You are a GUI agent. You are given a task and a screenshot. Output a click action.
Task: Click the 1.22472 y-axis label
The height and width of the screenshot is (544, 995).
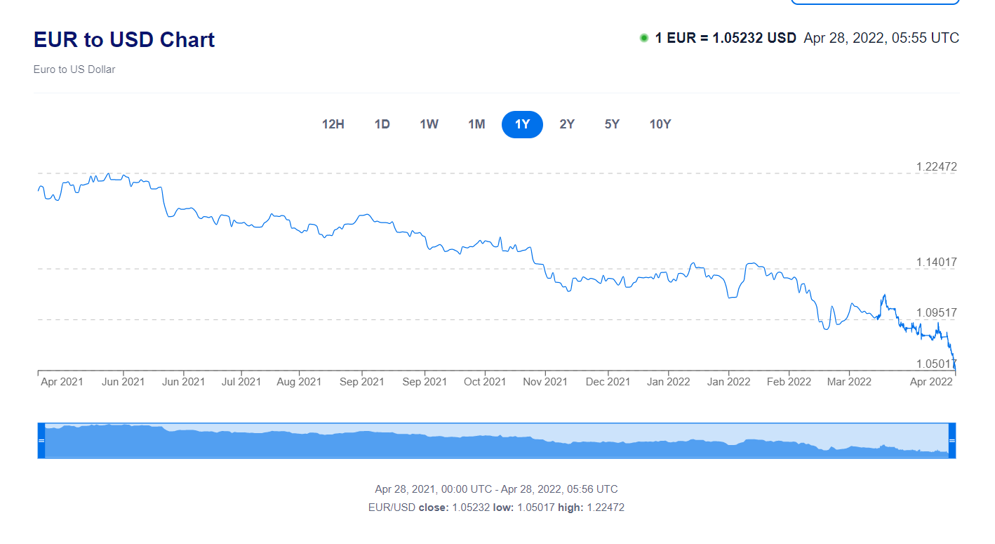pyautogui.click(x=936, y=167)
